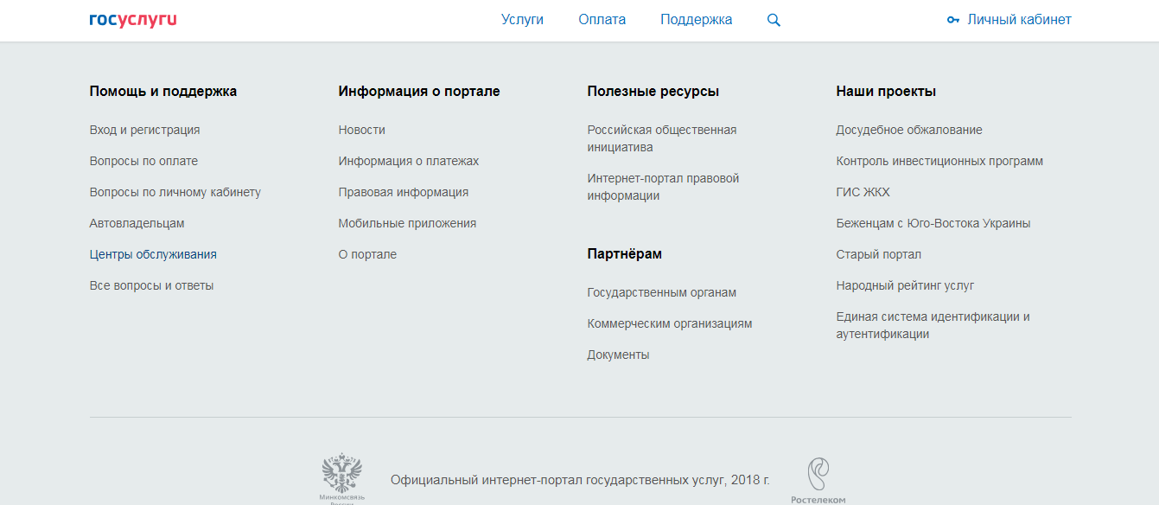Go to ГИС ЖКХ project

coord(863,192)
